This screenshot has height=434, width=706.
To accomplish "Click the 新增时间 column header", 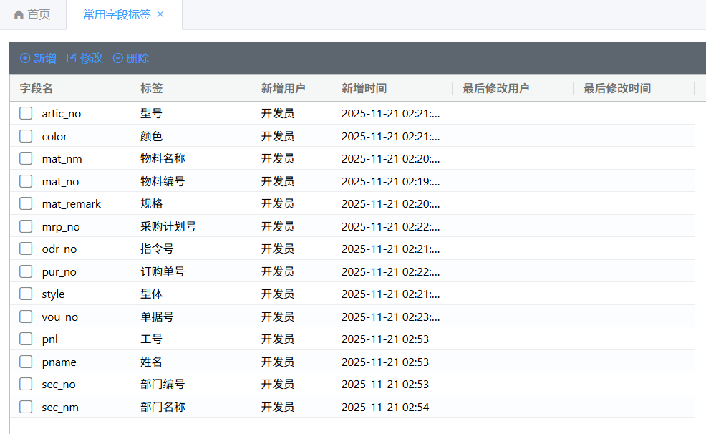I will [x=364, y=89].
